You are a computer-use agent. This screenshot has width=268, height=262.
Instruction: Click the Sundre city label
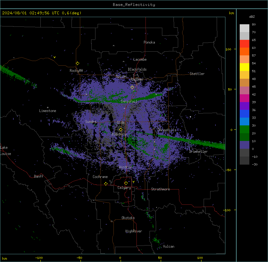coord(91,122)
